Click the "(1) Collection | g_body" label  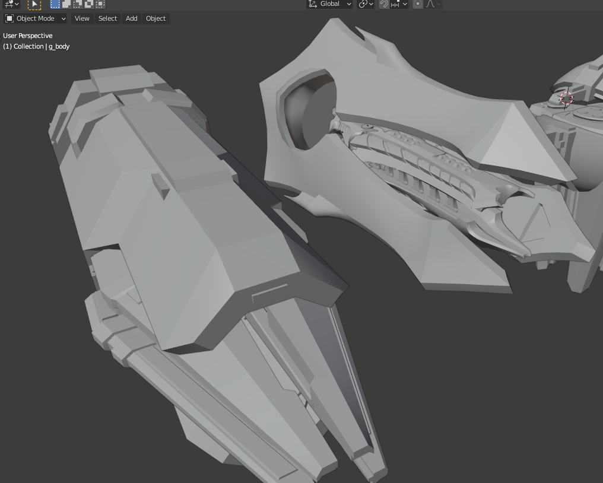click(x=36, y=46)
